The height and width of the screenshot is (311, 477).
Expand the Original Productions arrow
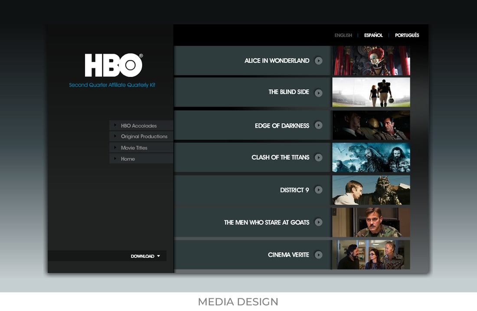pyautogui.click(x=115, y=136)
